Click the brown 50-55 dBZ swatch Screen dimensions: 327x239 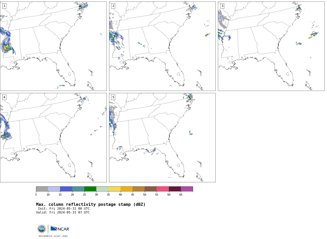point(150,189)
